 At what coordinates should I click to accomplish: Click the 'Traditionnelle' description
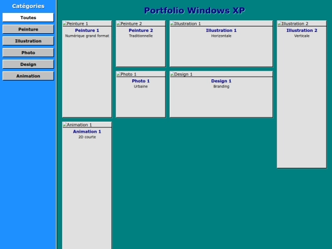tap(141, 36)
